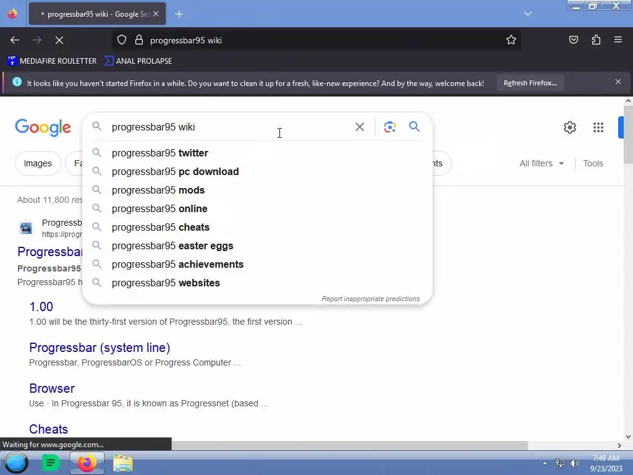Click the forward navigation arrow

click(x=37, y=40)
